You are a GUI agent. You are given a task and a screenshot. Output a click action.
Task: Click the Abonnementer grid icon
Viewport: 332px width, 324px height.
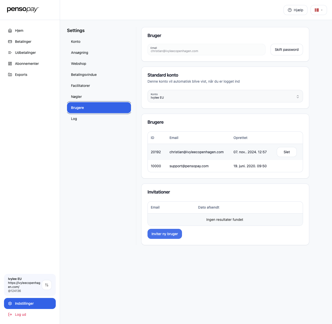(10, 64)
